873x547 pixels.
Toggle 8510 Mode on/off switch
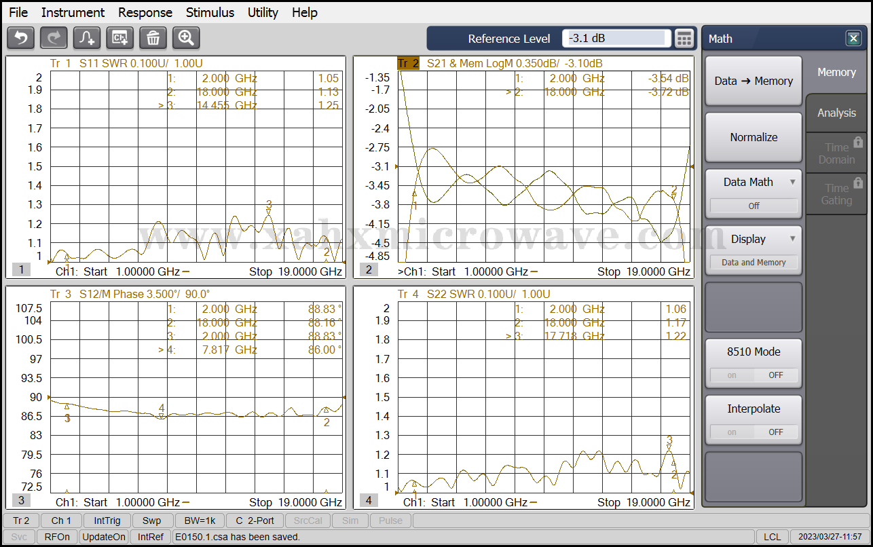[754, 375]
